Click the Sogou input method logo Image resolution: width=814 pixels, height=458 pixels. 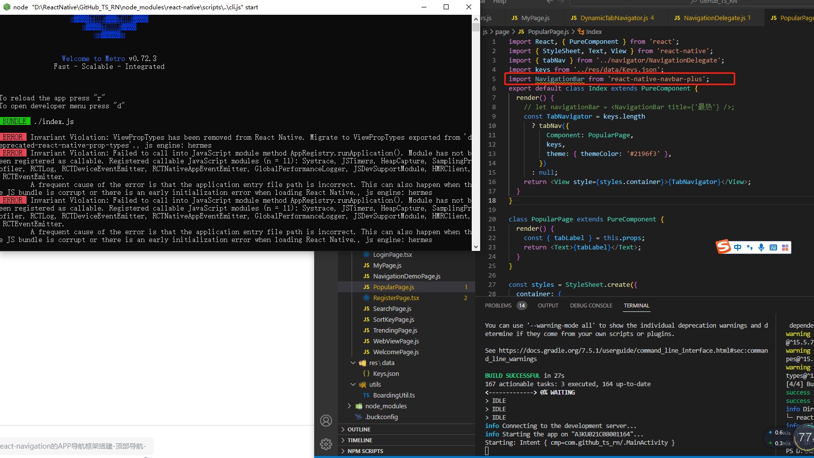point(723,246)
